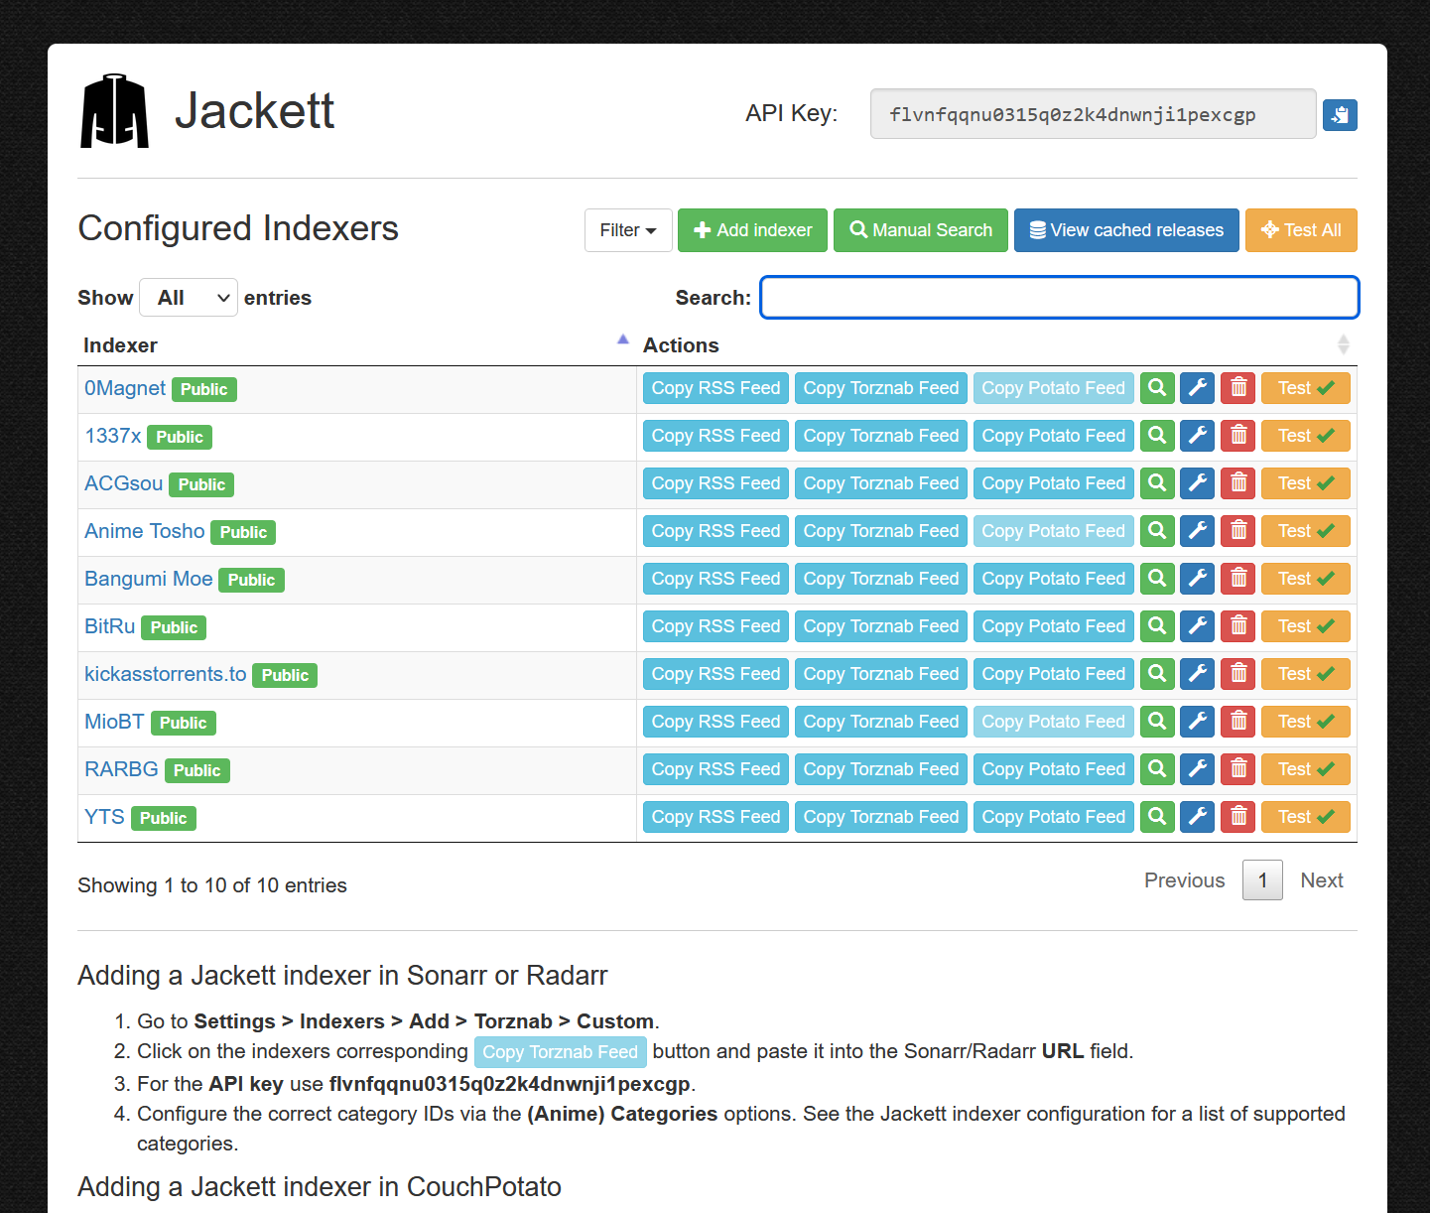The height and width of the screenshot is (1213, 1430).
Task: Search the 1337x indexer via magnifier icon
Action: point(1157,436)
